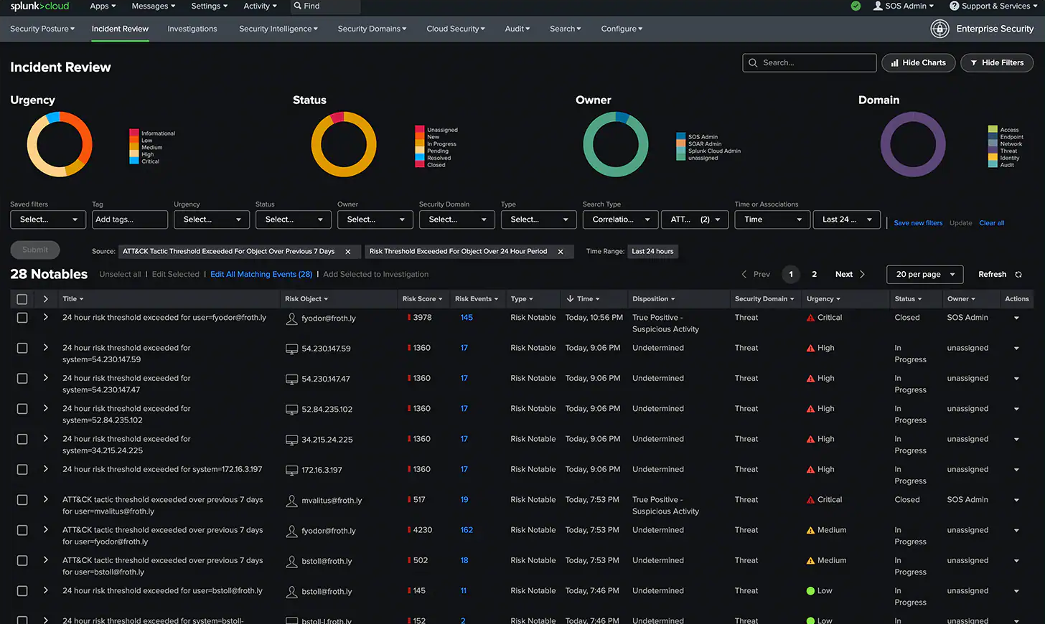The image size is (1045, 624).
Task: Check the box for mvalitus@froth.ly notable row
Action: tap(22, 500)
